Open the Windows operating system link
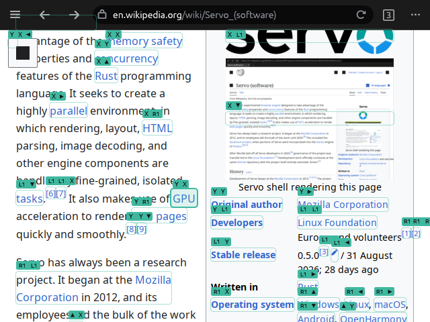 click(318, 305)
